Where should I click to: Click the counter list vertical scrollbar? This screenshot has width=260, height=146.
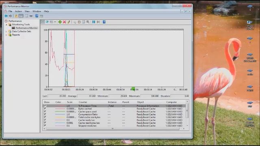coord(187,110)
